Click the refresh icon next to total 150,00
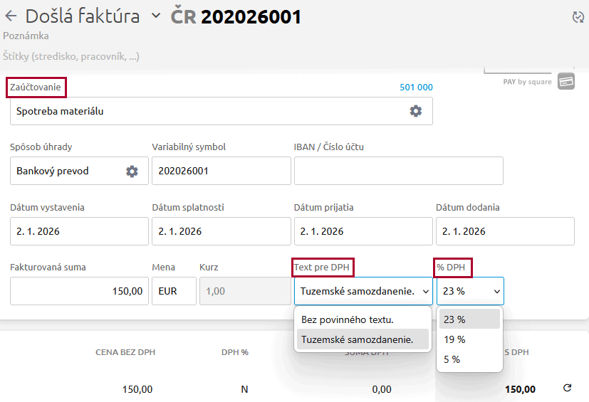Image resolution: width=589 pixels, height=402 pixels. tap(567, 388)
